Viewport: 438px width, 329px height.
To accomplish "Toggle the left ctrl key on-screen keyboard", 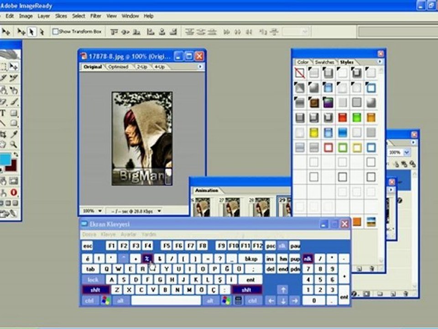I will click(x=89, y=301).
